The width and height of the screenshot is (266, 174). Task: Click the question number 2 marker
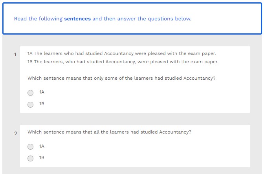point(16,134)
